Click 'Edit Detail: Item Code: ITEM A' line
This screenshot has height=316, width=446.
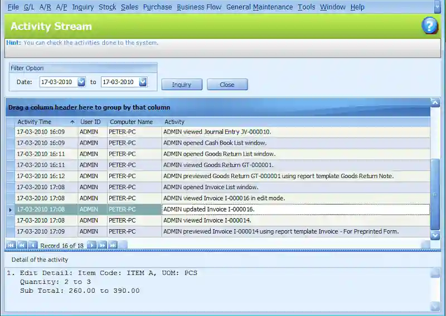[x=88, y=273]
